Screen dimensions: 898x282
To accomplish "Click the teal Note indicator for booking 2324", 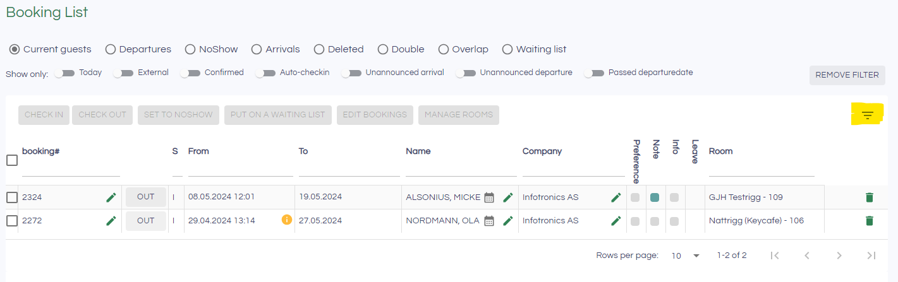I will 655,197.
